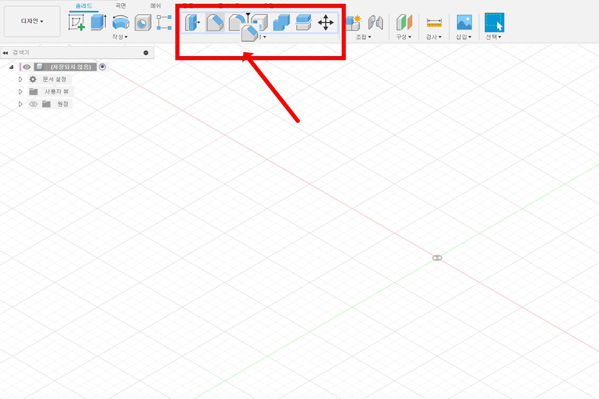This screenshot has width=599, height=399.
Task: Open the 구성 panel dropdown
Action: [404, 37]
